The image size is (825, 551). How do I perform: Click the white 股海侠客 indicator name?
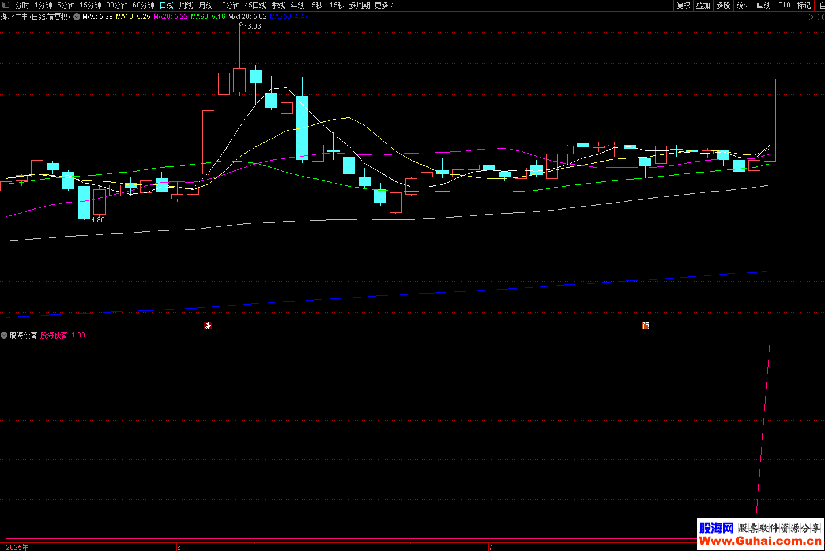point(24,335)
